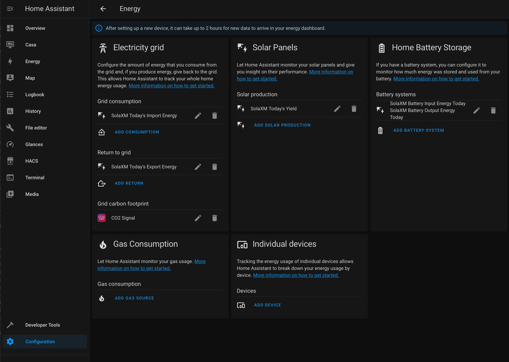Edit SolaXM Today's Yield solar entry
Viewport: 509px width, 362px height.
[337, 109]
